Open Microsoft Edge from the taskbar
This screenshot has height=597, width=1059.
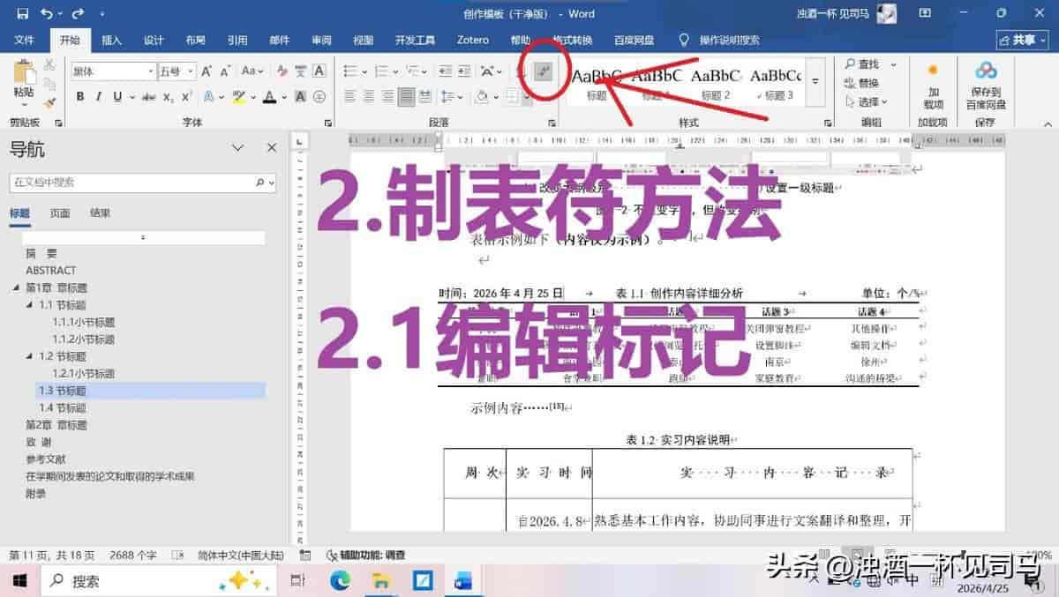point(340,580)
